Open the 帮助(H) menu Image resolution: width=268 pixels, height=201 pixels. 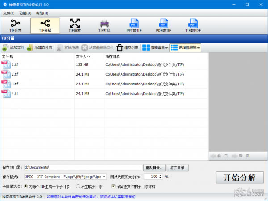[42, 13]
